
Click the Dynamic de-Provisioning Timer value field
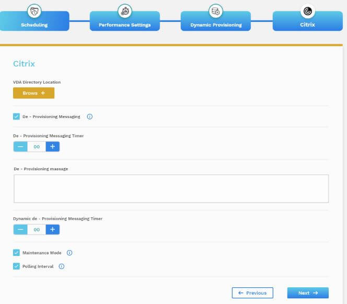pos(37,229)
